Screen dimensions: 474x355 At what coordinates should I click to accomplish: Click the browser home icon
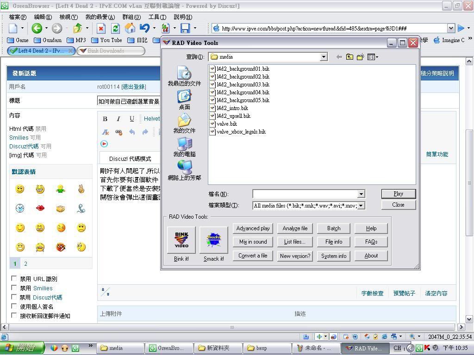click(130, 28)
